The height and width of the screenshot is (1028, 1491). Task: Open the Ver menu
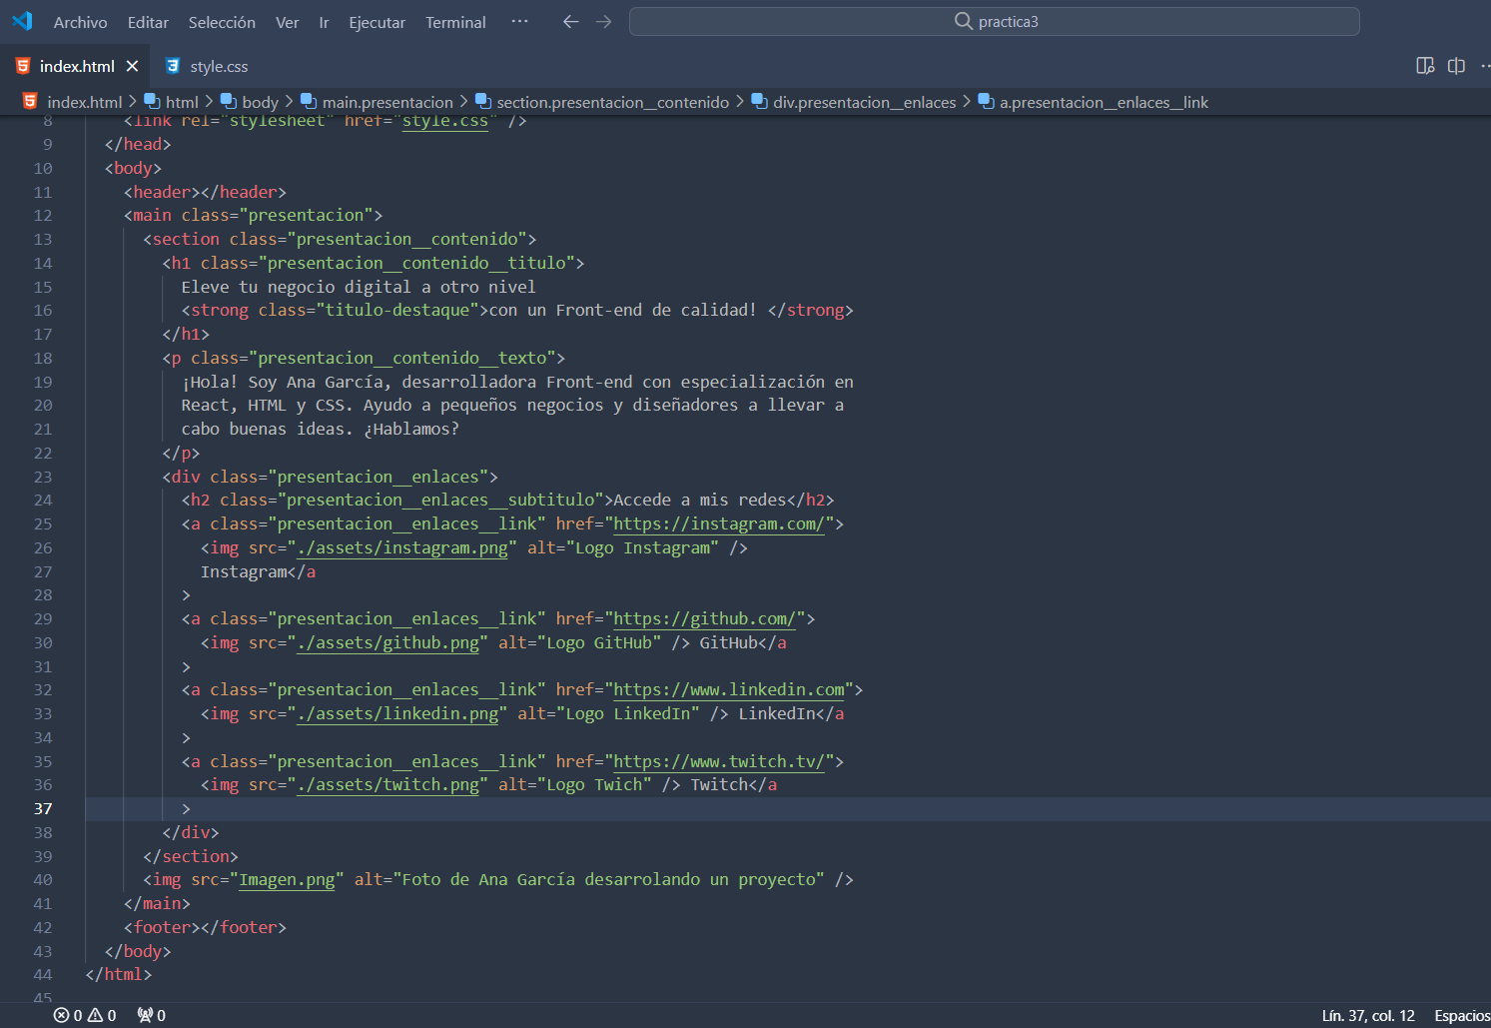(288, 22)
